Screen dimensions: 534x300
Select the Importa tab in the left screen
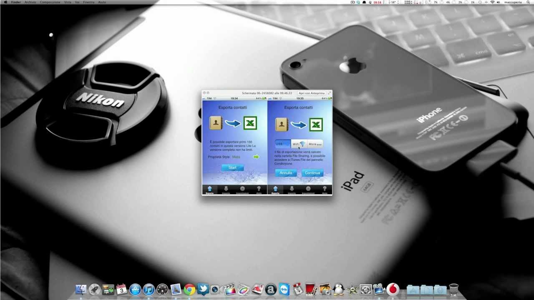226,190
